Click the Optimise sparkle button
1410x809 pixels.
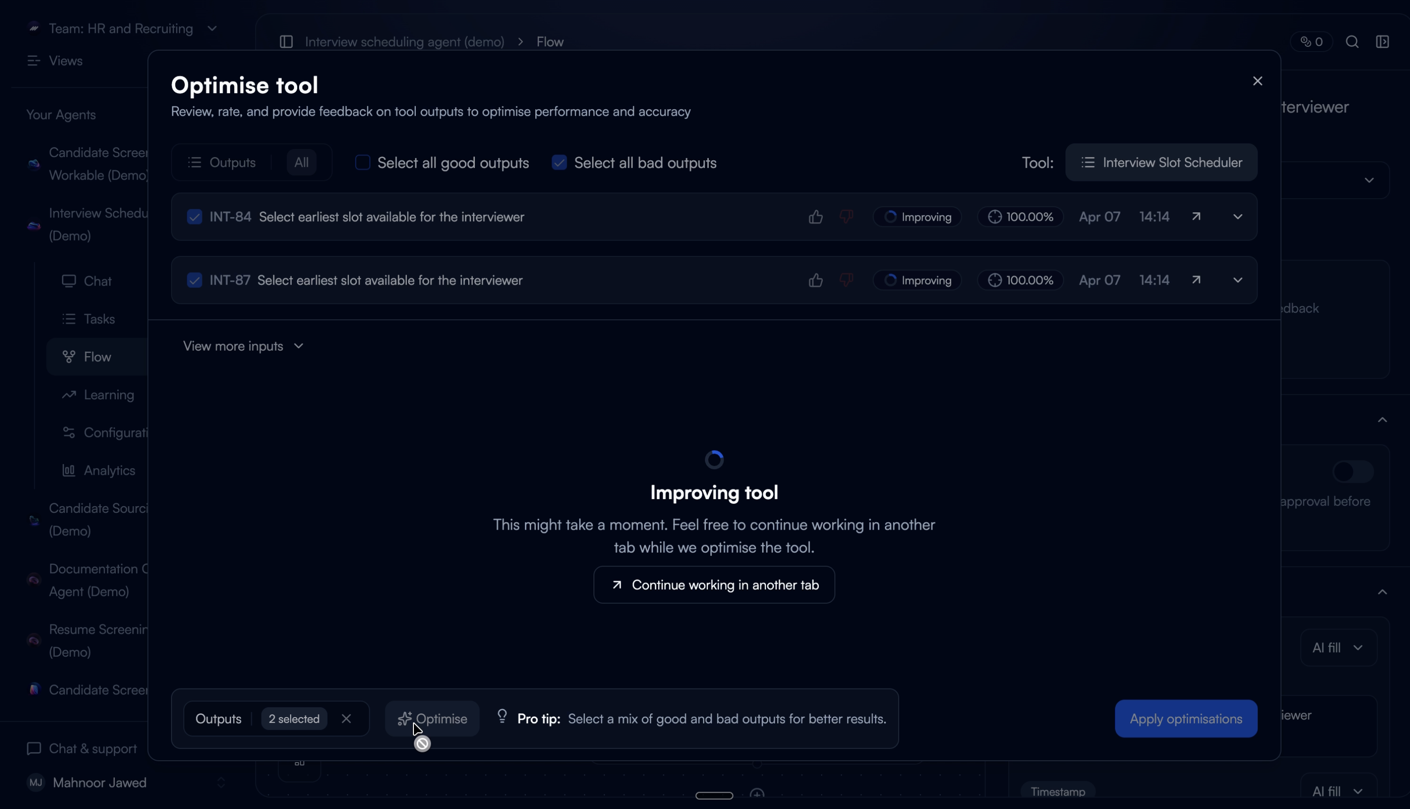click(x=432, y=719)
